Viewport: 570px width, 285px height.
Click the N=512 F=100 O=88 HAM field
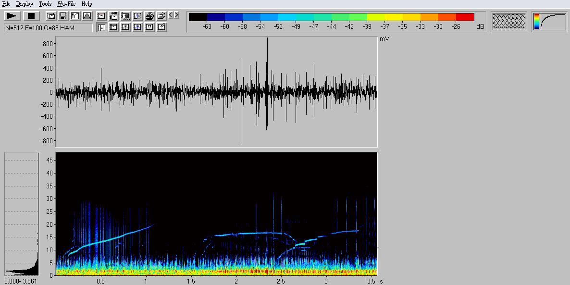click(x=48, y=28)
